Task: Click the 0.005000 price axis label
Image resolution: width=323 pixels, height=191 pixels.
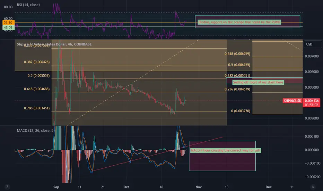Action: pyautogui.click(x=312, y=88)
